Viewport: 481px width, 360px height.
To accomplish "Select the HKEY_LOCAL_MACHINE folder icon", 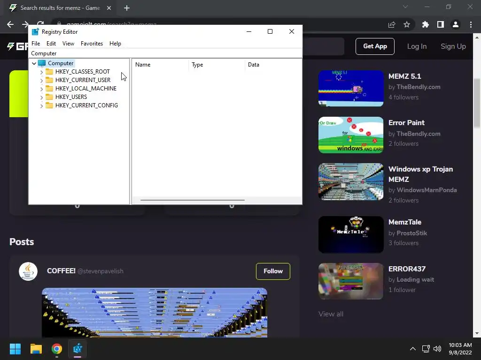I will [x=49, y=89].
